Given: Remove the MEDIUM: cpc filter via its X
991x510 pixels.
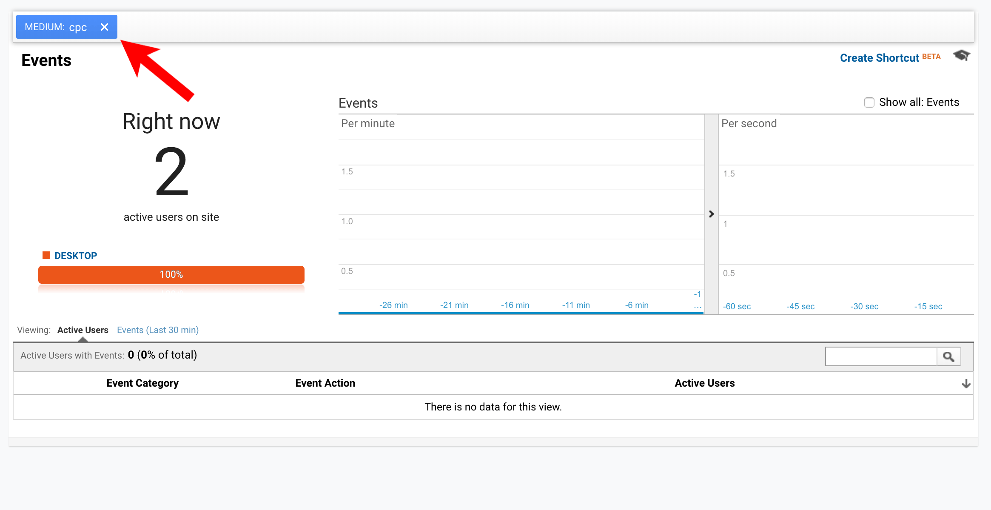Looking at the screenshot, I should pos(104,26).
